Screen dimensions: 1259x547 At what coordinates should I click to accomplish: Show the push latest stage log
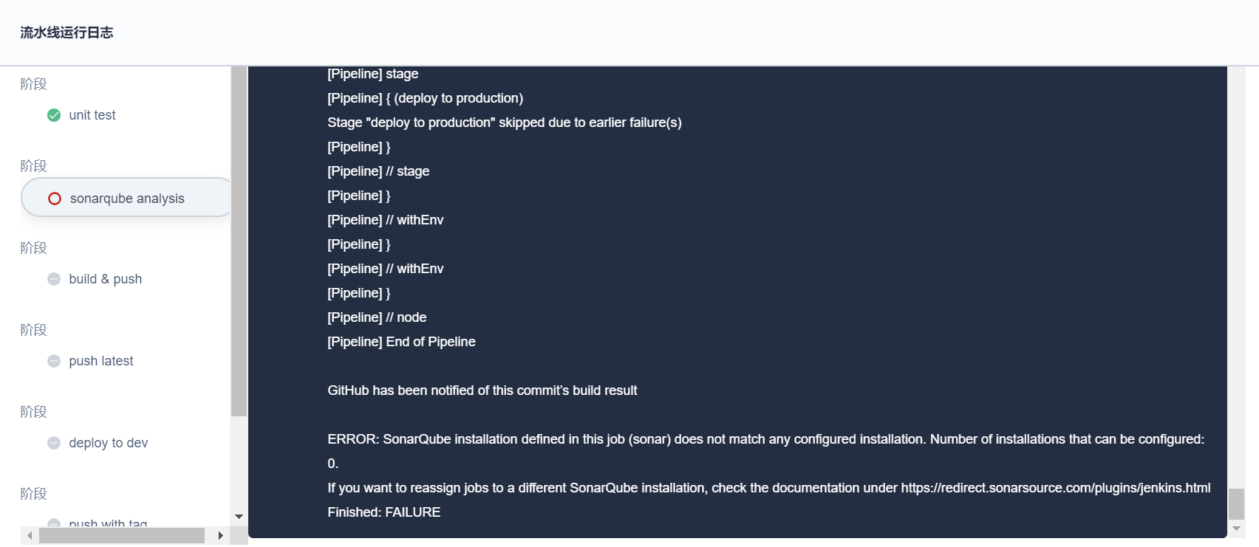[101, 361]
